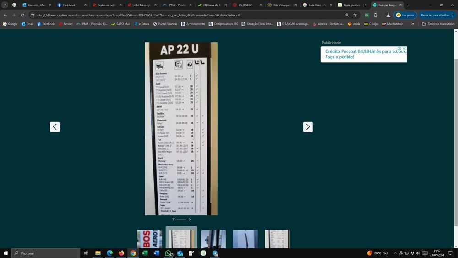Open a new browser tab
The image size is (458, 258).
click(x=409, y=5)
